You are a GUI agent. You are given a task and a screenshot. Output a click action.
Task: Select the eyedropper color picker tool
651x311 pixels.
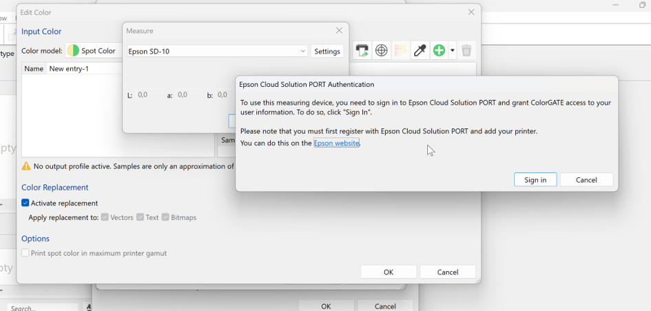click(x=420, y=51)
